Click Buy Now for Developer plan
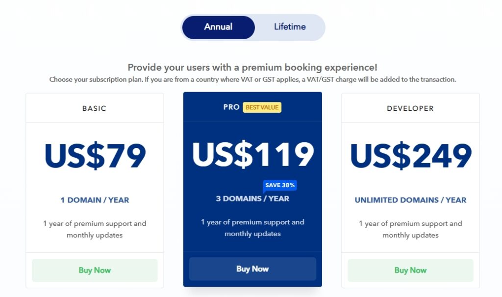The height and width of the screenshot is (297, 502). tap(410, 270)
